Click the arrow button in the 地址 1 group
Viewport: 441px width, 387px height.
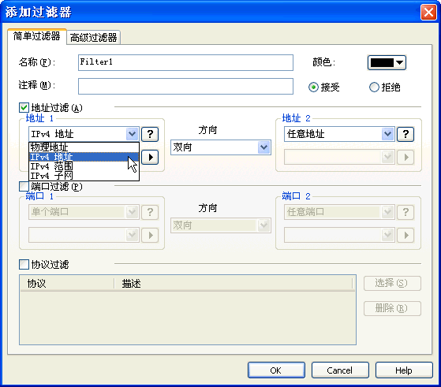[x=150, y=157]
